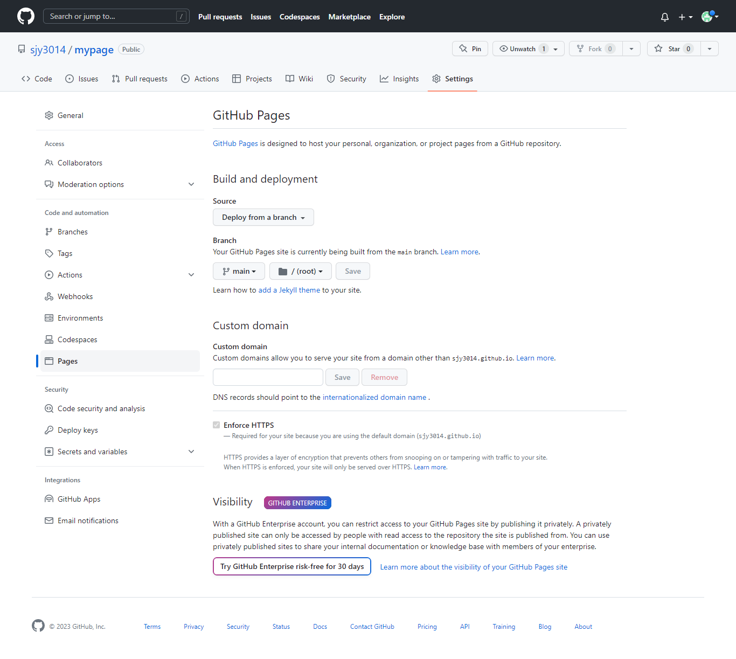
Task: Open Environments settings
Action: pyautogui.click(x=120, y=318)
